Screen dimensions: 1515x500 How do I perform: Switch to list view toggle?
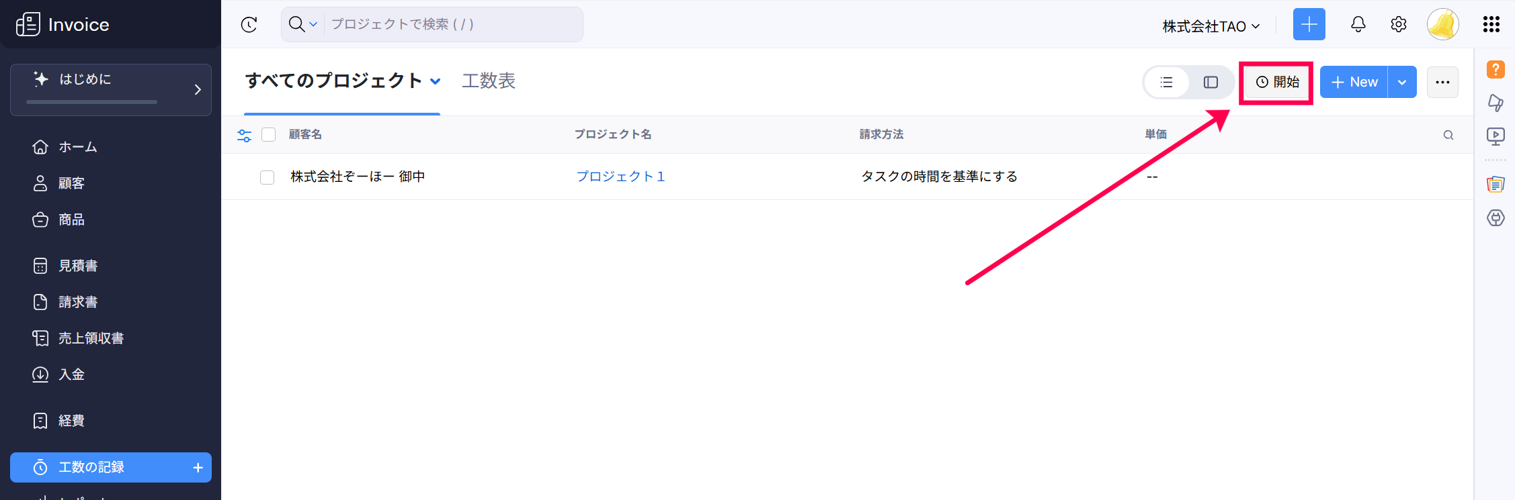[x=1166, y=83]
